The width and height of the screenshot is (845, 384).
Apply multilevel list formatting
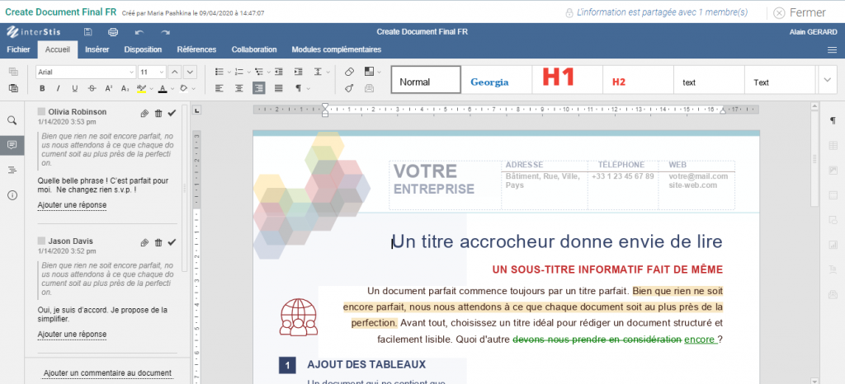[258, 72]
